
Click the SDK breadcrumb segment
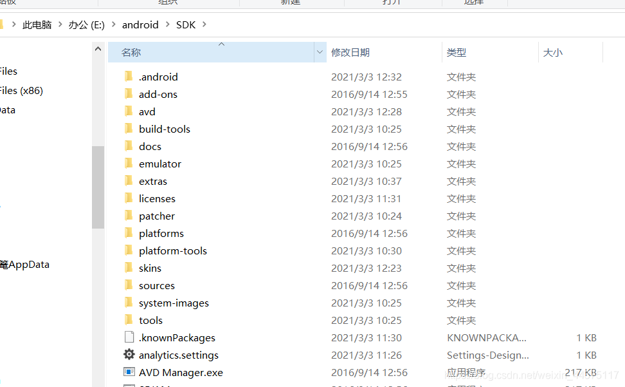pyautogui.click(x=186, y=24)
